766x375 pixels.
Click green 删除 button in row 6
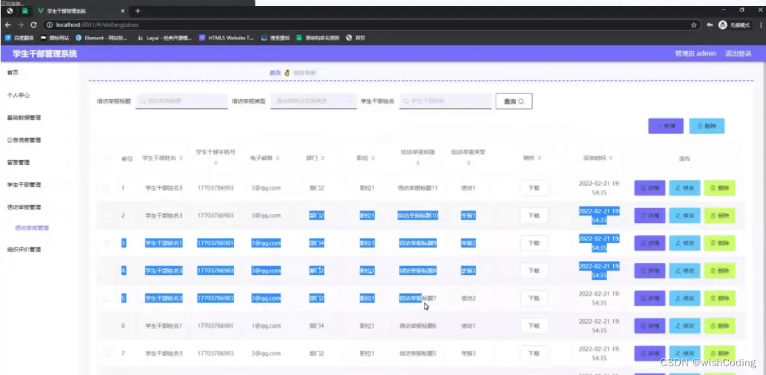tap(719, 326)
